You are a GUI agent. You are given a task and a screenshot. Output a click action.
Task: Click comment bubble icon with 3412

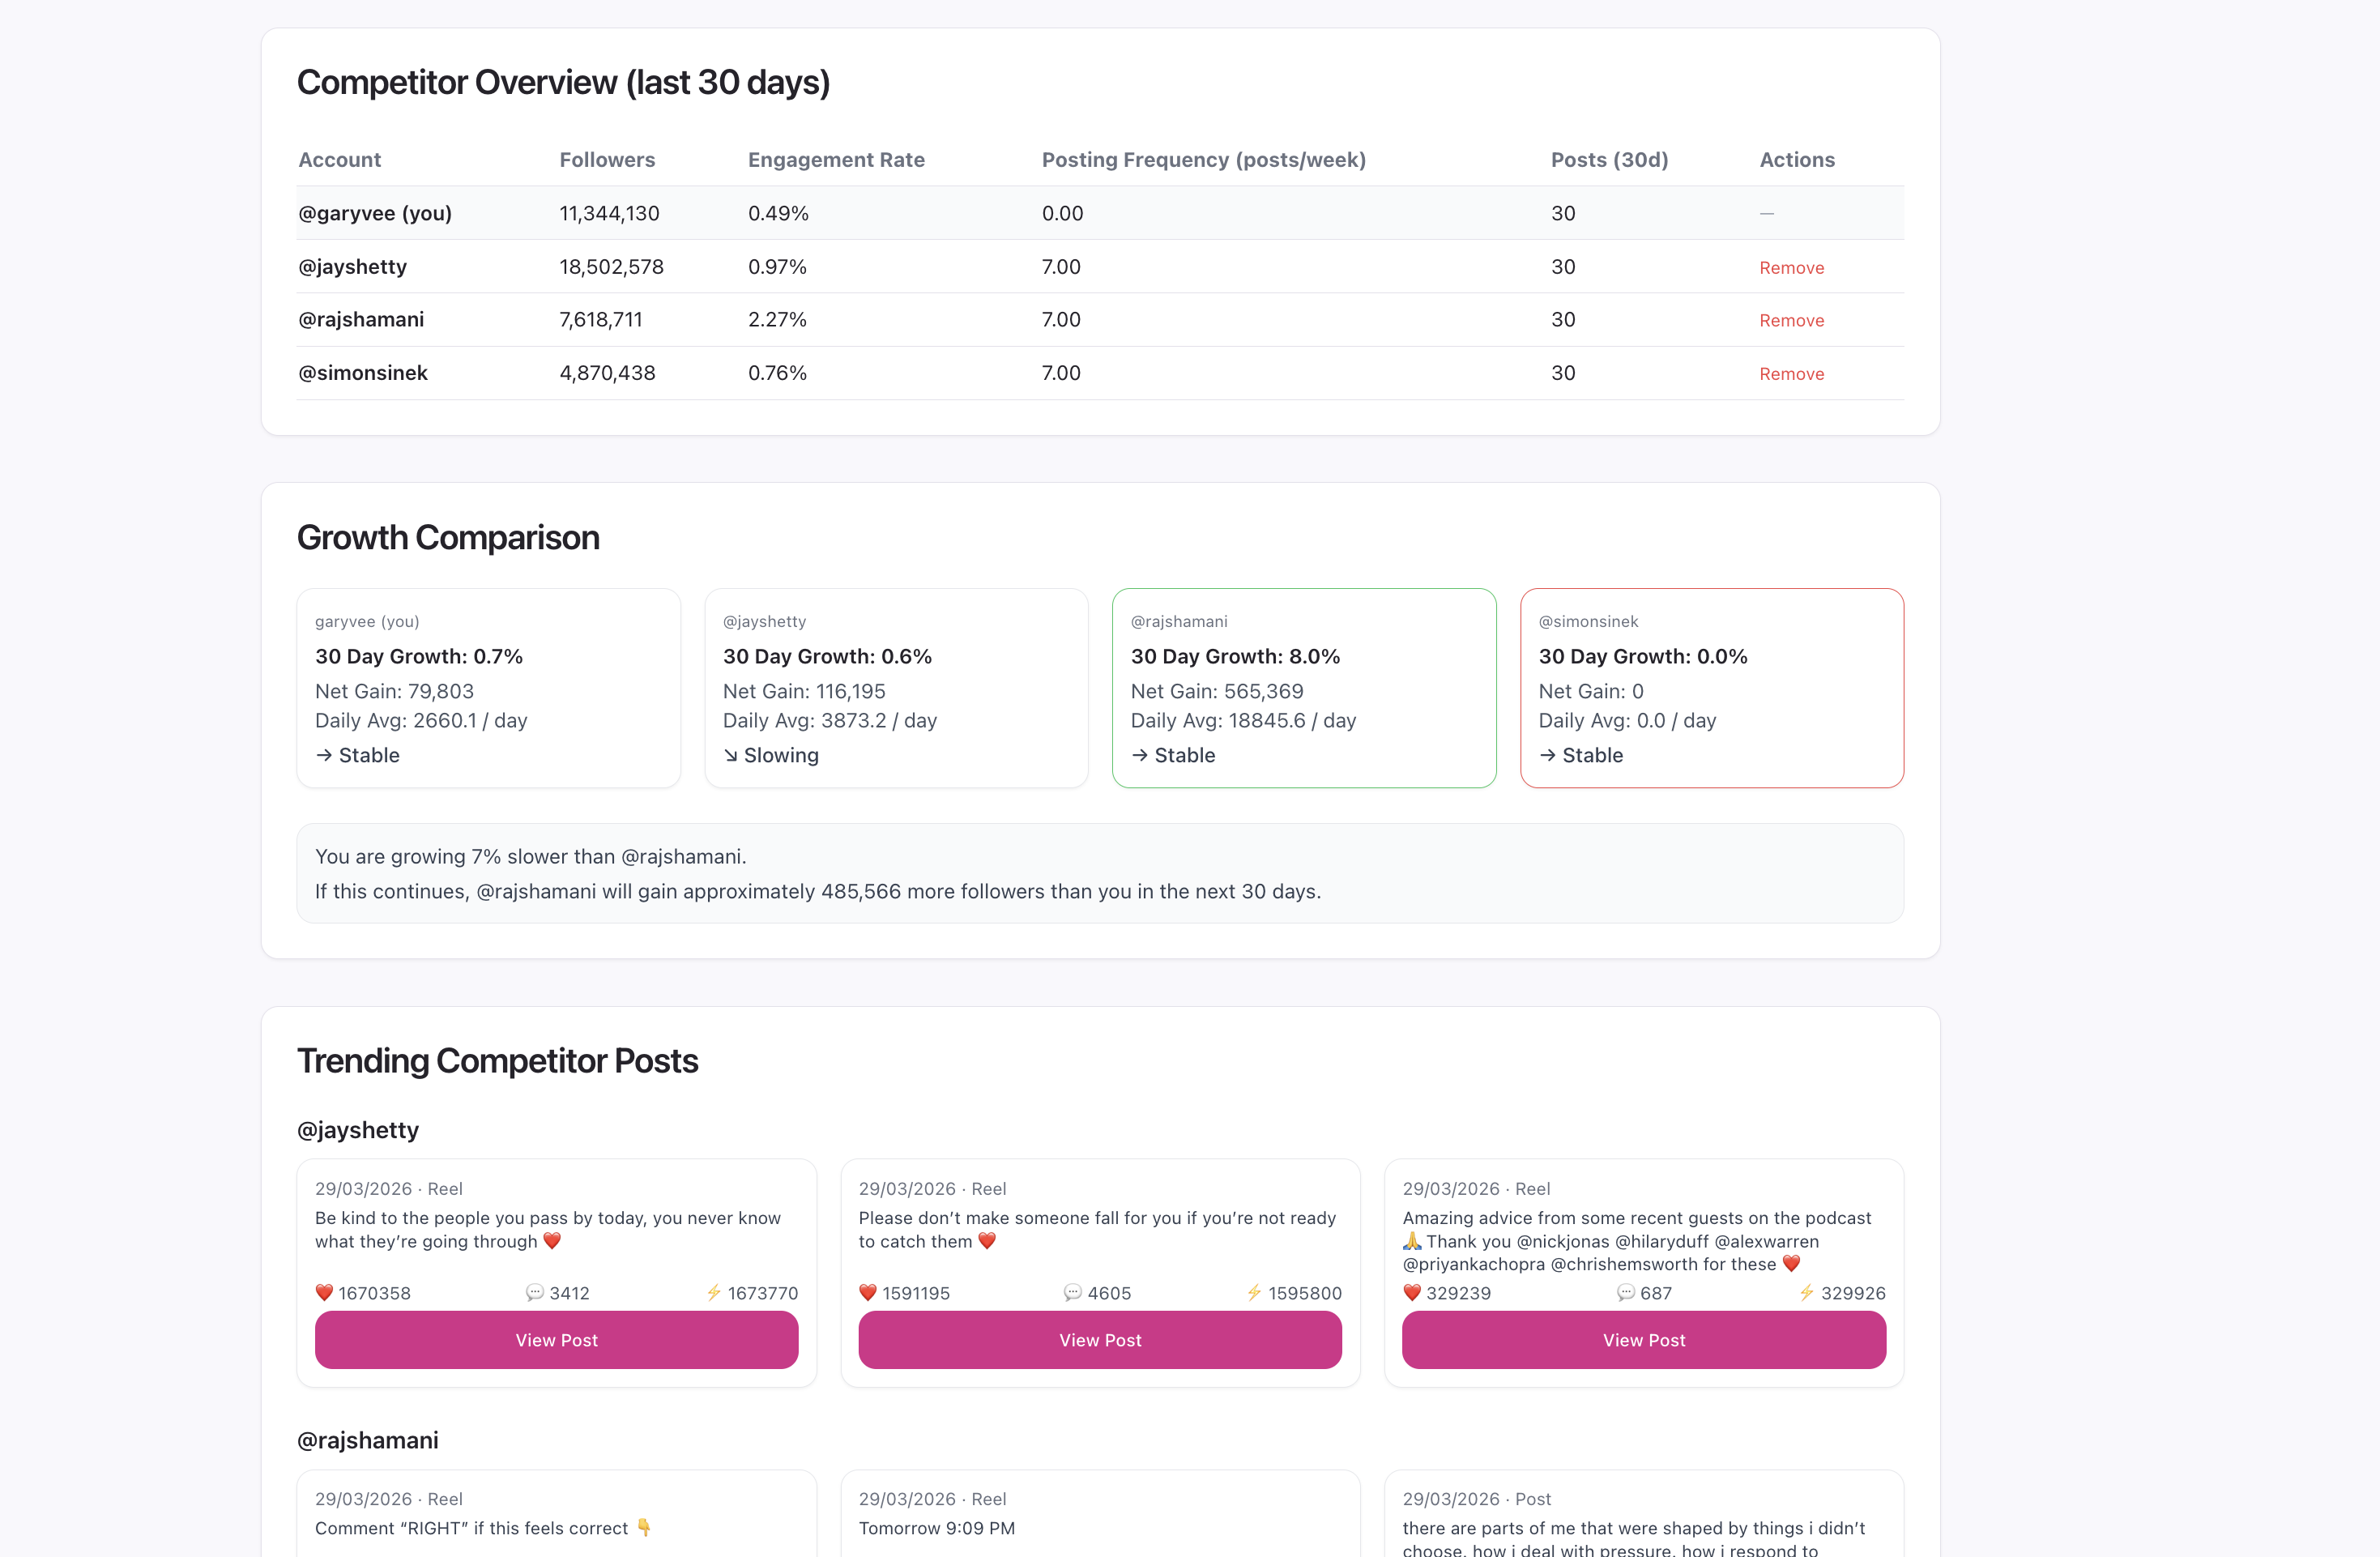(x=535, y=1292)
